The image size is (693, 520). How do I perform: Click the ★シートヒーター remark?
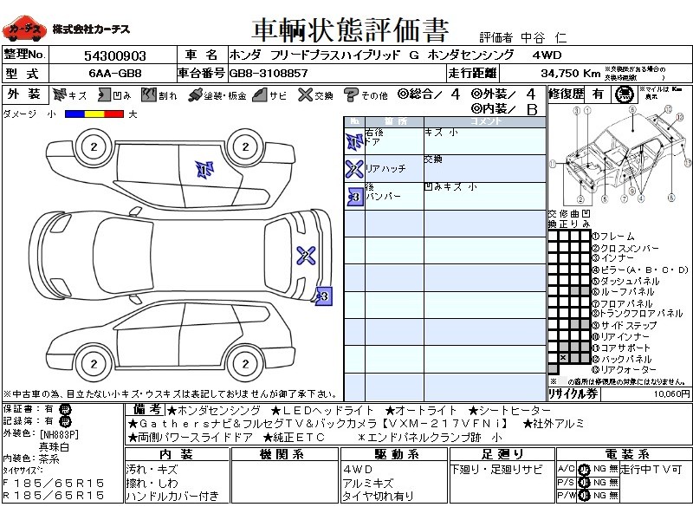(509, 411)
